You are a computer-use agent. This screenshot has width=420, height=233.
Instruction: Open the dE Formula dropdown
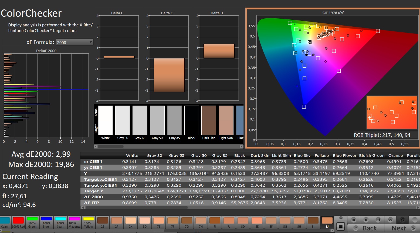74,42
